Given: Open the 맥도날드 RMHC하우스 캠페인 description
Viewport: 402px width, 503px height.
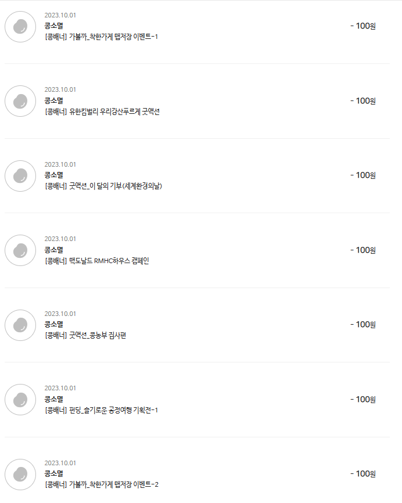Looking at the screenshot, I should point(96,261).
